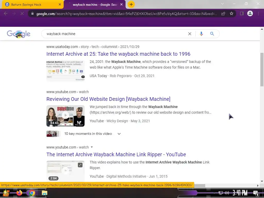Image resolution: width=264 pixels, height=198 pixels.
Task: Close the Return Savings Hack tab
Action: click(x=60, y=5)
